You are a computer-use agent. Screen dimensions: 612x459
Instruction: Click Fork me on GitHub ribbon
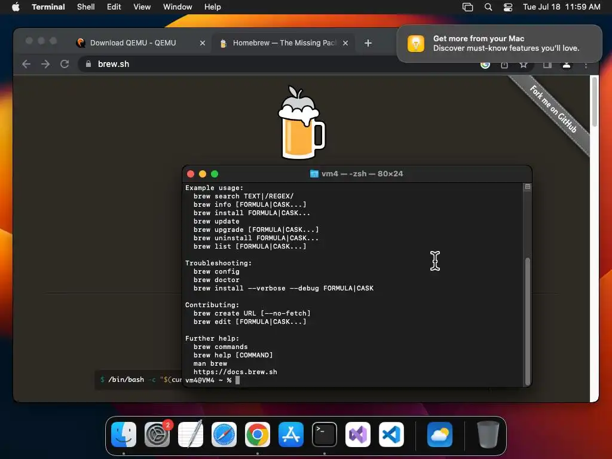(553, 109)
